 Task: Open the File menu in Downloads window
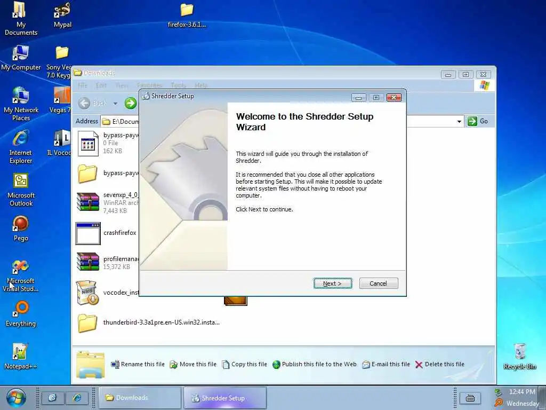pyautogui.click(x=83, y=85)
